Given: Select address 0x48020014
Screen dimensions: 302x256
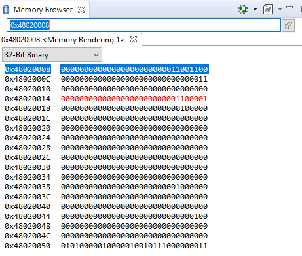Looking at the screenshot, I should (x=28, y=99).
